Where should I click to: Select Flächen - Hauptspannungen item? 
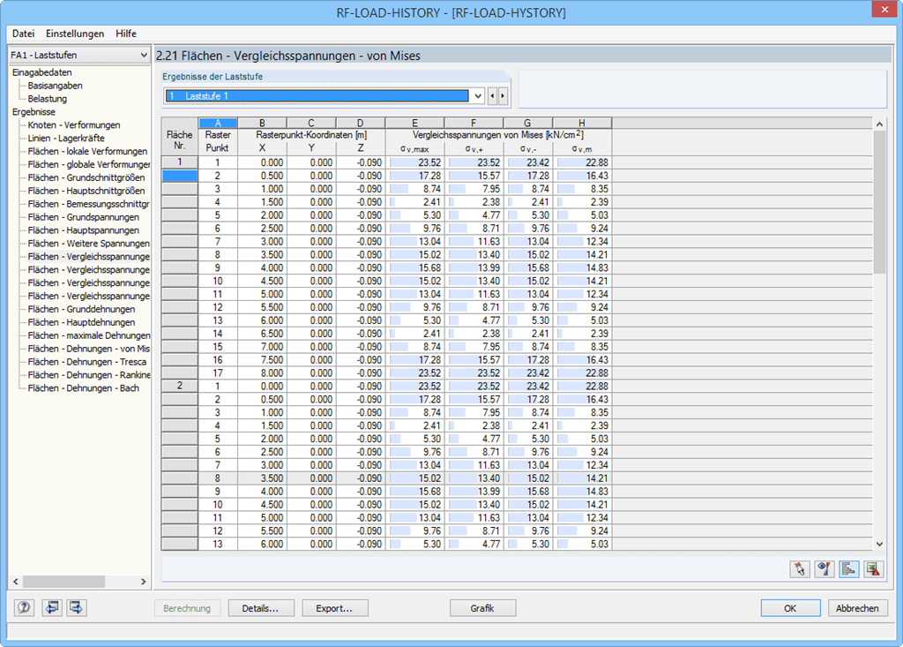tap(84, 230)
